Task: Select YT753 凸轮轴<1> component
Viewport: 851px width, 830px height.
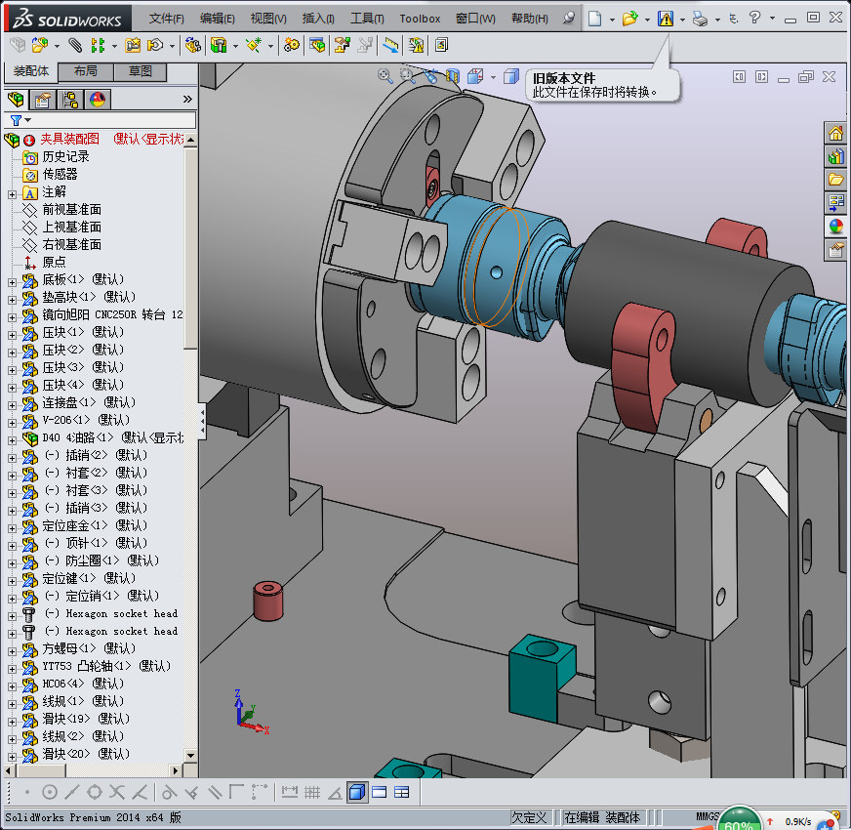Action: pyautogui.click(x=106, y=666)
